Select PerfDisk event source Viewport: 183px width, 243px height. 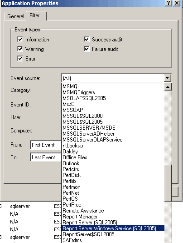[113, 175]
